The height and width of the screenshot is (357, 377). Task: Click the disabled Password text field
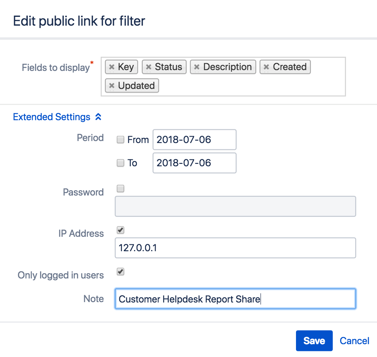pos(235,206)
